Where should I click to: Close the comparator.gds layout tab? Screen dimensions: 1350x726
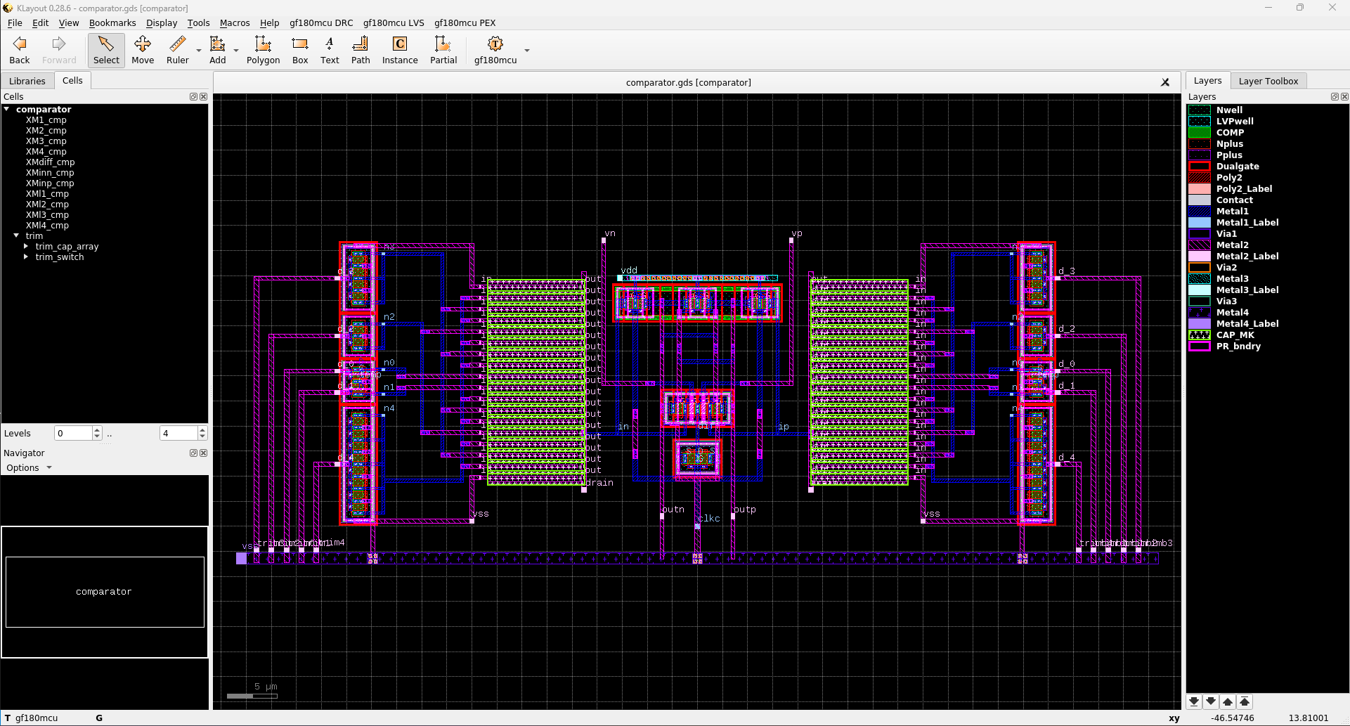(1165, 82)
